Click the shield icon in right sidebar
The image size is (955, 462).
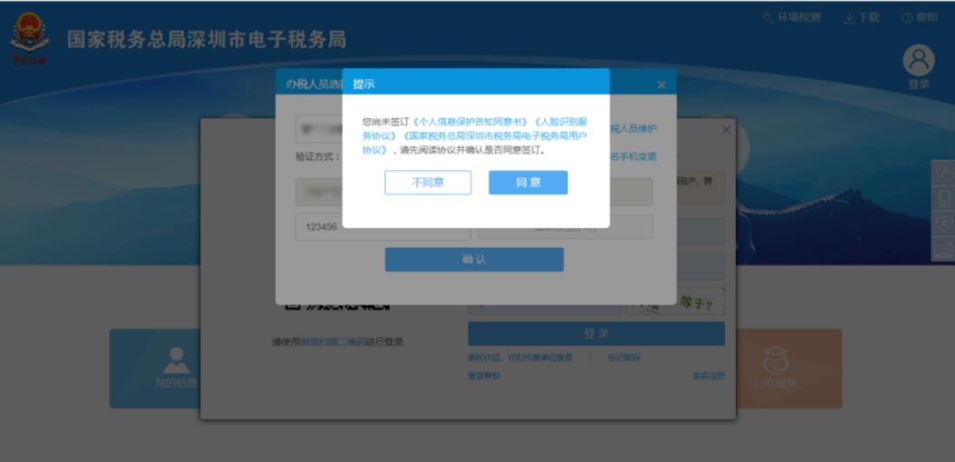[944, 222]
